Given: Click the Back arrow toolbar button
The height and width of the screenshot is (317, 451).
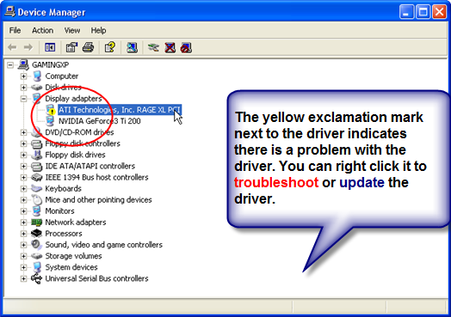Looking at the screenshot, I should click(12, 47).
